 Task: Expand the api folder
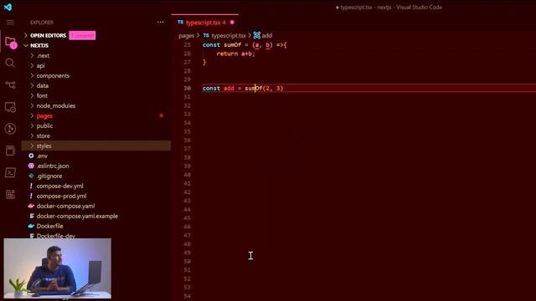(32, 65)
